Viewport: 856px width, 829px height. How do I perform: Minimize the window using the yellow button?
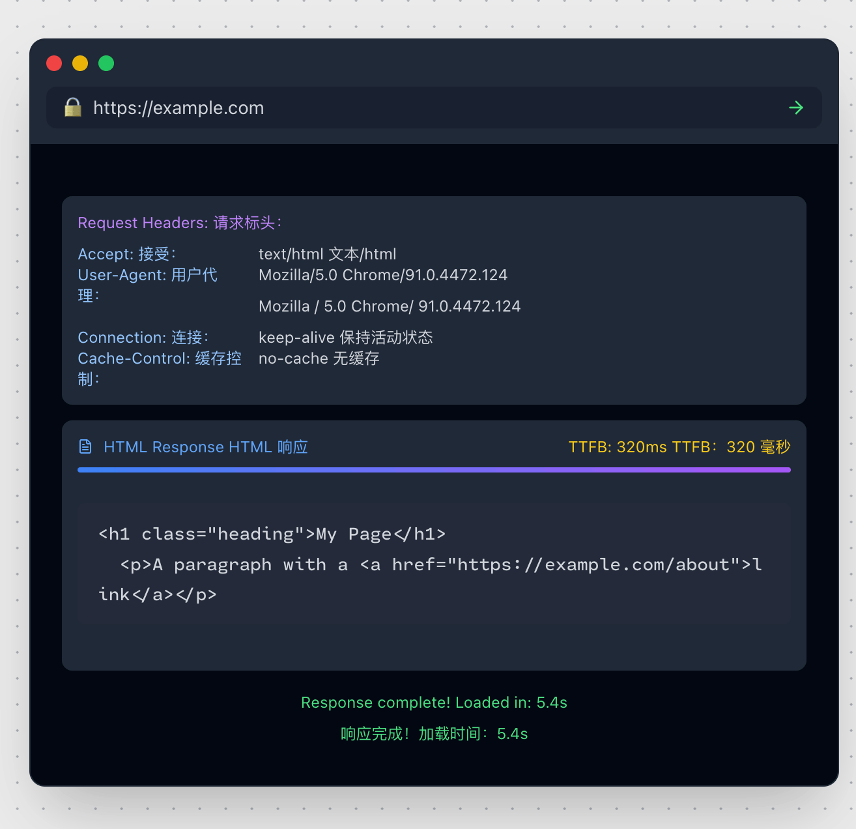[80, 63]
